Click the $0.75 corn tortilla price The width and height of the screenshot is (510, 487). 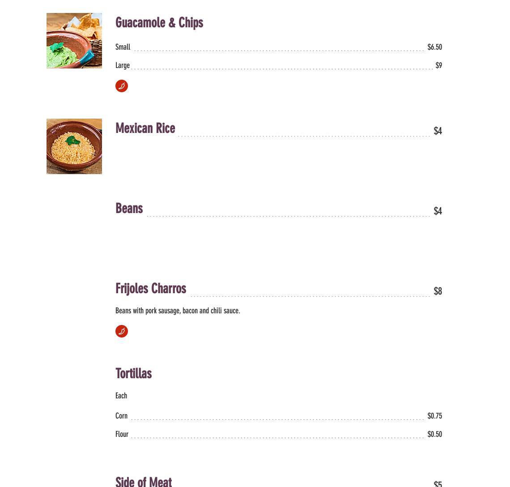click(434, 416)
